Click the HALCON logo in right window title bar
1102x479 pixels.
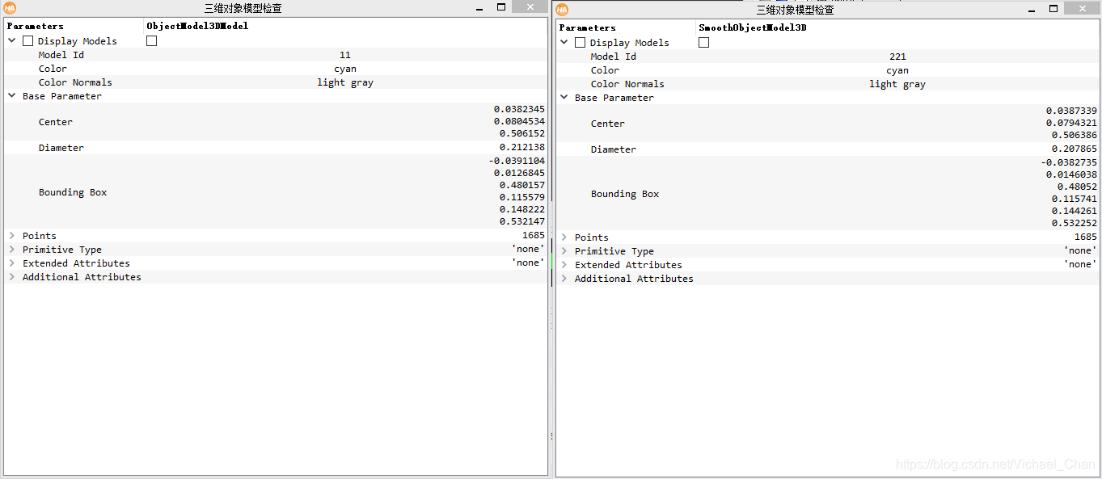pos(562,10)
